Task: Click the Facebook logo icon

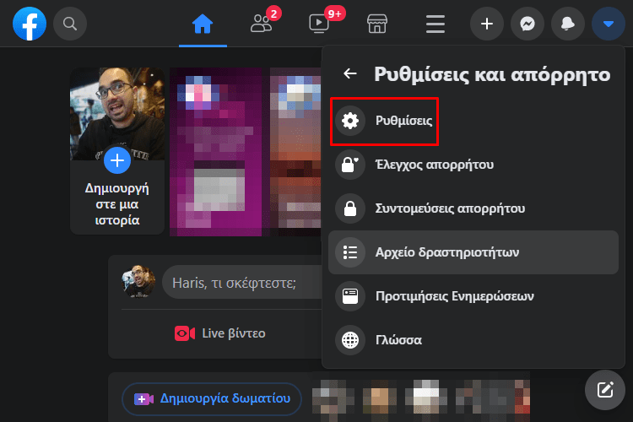Action: [x=30, y=24]
